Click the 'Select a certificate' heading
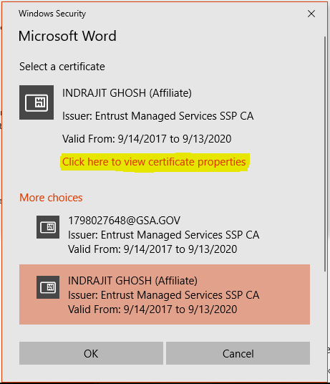The width and height of the screenshot is (330, 384). point(62,67)
